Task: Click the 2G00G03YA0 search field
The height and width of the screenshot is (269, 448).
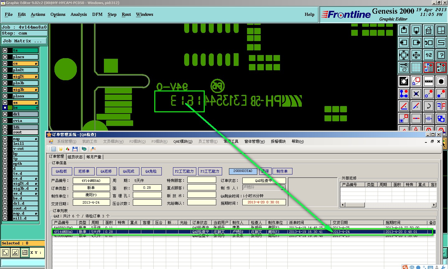Action: 243,171
